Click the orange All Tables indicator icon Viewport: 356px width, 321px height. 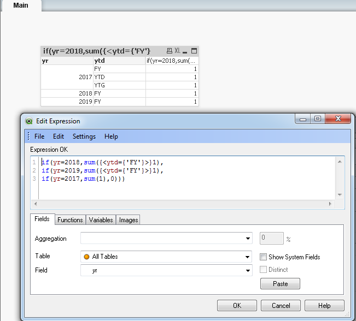[x=86, y=257]
